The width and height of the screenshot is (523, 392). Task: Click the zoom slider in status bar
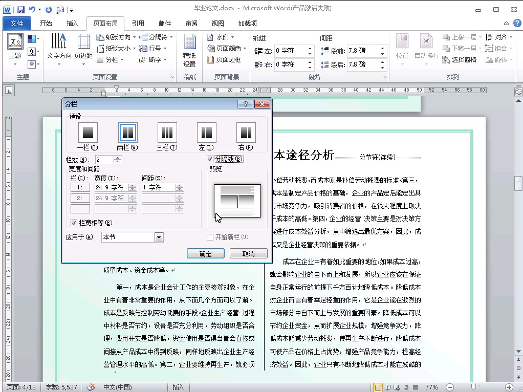click(474, 387)
